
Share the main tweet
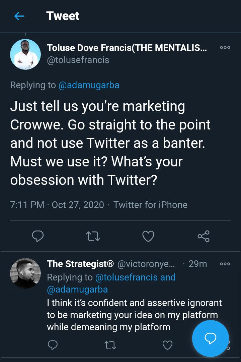(204, 236)
